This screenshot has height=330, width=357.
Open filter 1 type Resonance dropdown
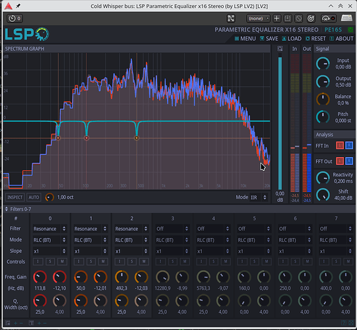(90, 228)
